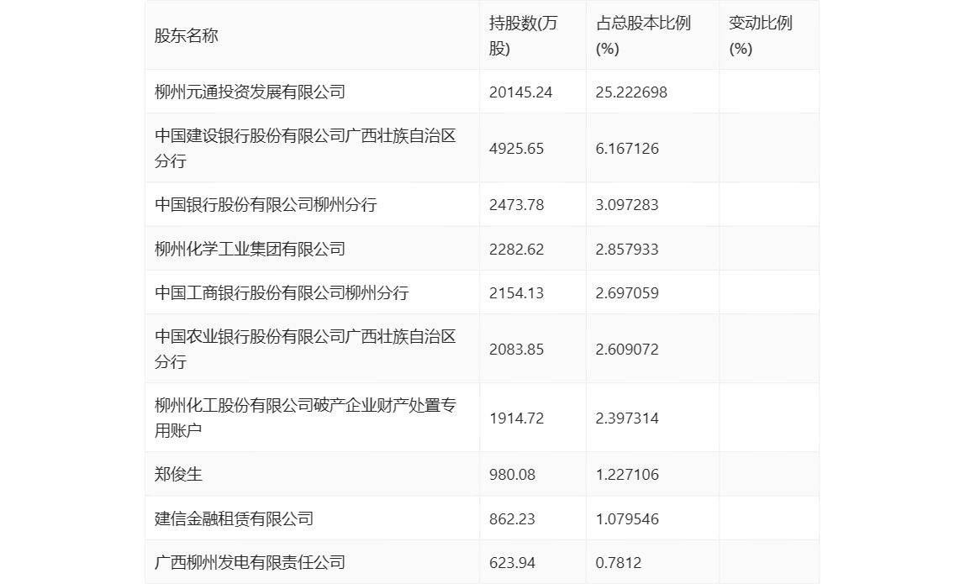
Task: Select the percentage 2.609072
Action: coord(627,350)
